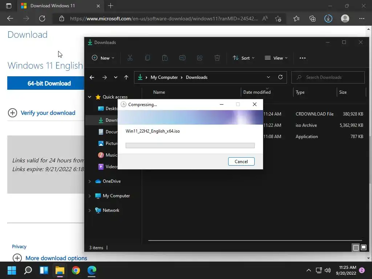This screenshot has width=372, height=279.
Task: Expand More download options section
Action: tap(50, 258)
